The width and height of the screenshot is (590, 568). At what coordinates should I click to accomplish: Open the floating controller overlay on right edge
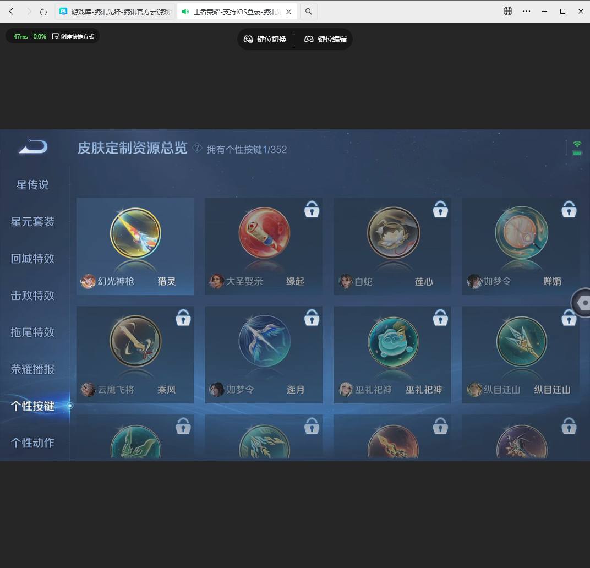pos(583,303)
